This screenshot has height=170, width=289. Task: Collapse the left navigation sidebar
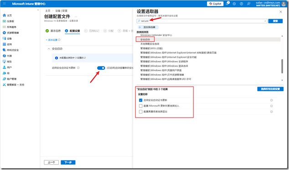(x=38, y=10)
